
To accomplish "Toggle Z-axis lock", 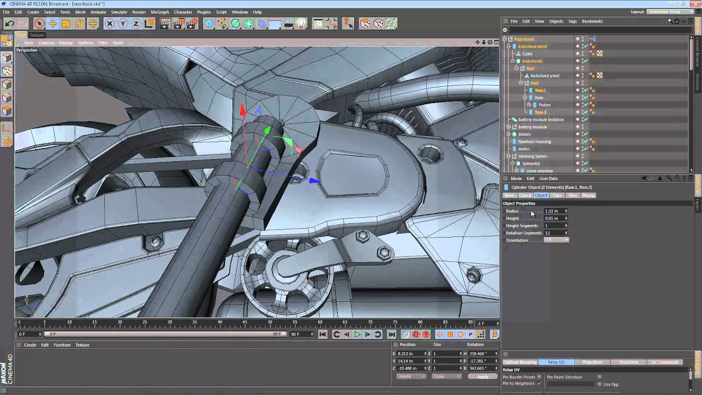I will [x=135, y=24].
